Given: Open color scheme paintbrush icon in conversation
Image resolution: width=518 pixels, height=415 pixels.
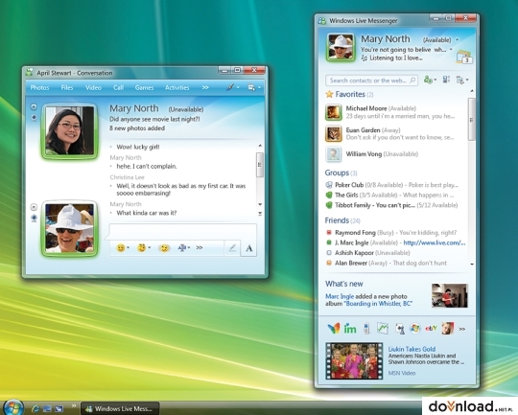Looking at the screenshot, I should (230, 87).
